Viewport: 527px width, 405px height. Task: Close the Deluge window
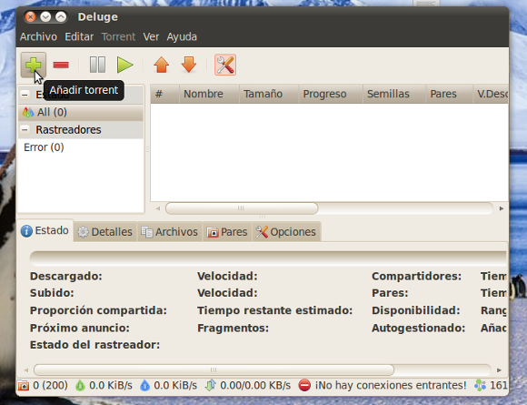30,16
